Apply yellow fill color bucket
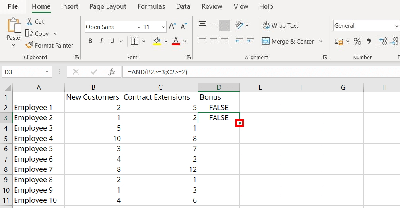 click(157, 41)
